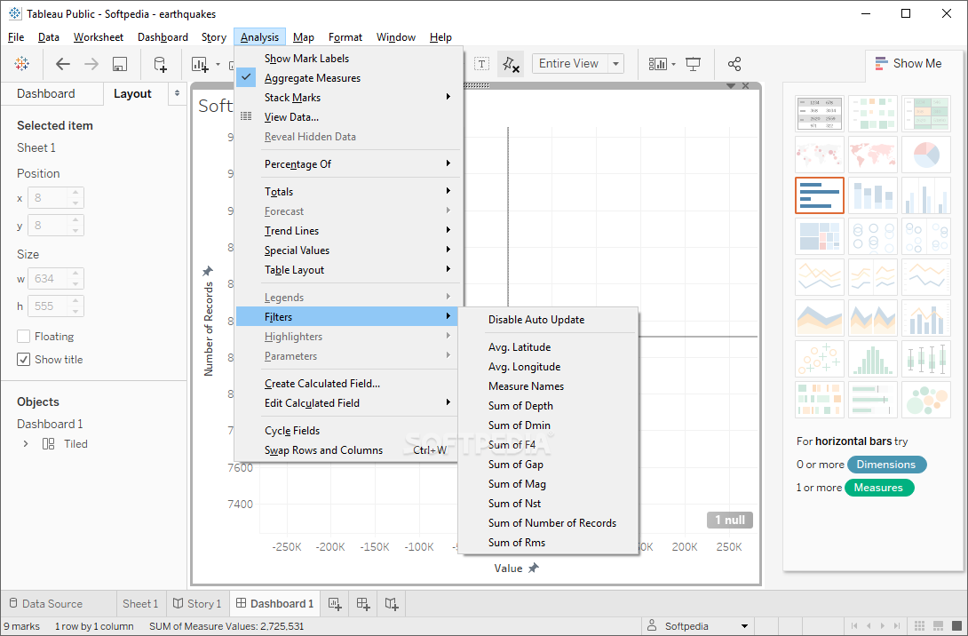Go to the first sheet navigation arrow
The height and width of the screenshot is (636, 968).
point(854,626)
